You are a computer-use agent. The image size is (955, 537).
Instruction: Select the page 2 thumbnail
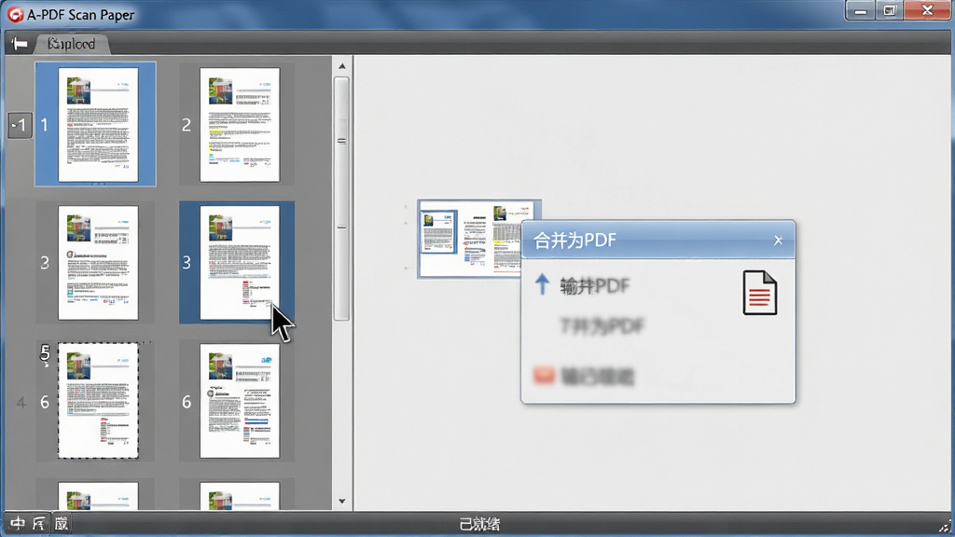[x=240, y=124]
